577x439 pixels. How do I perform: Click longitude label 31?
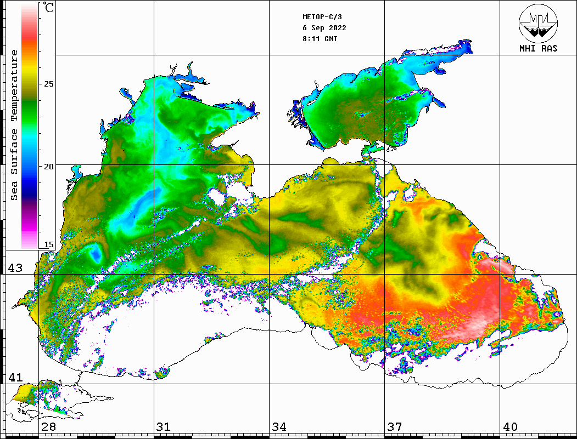click(164, 427)
